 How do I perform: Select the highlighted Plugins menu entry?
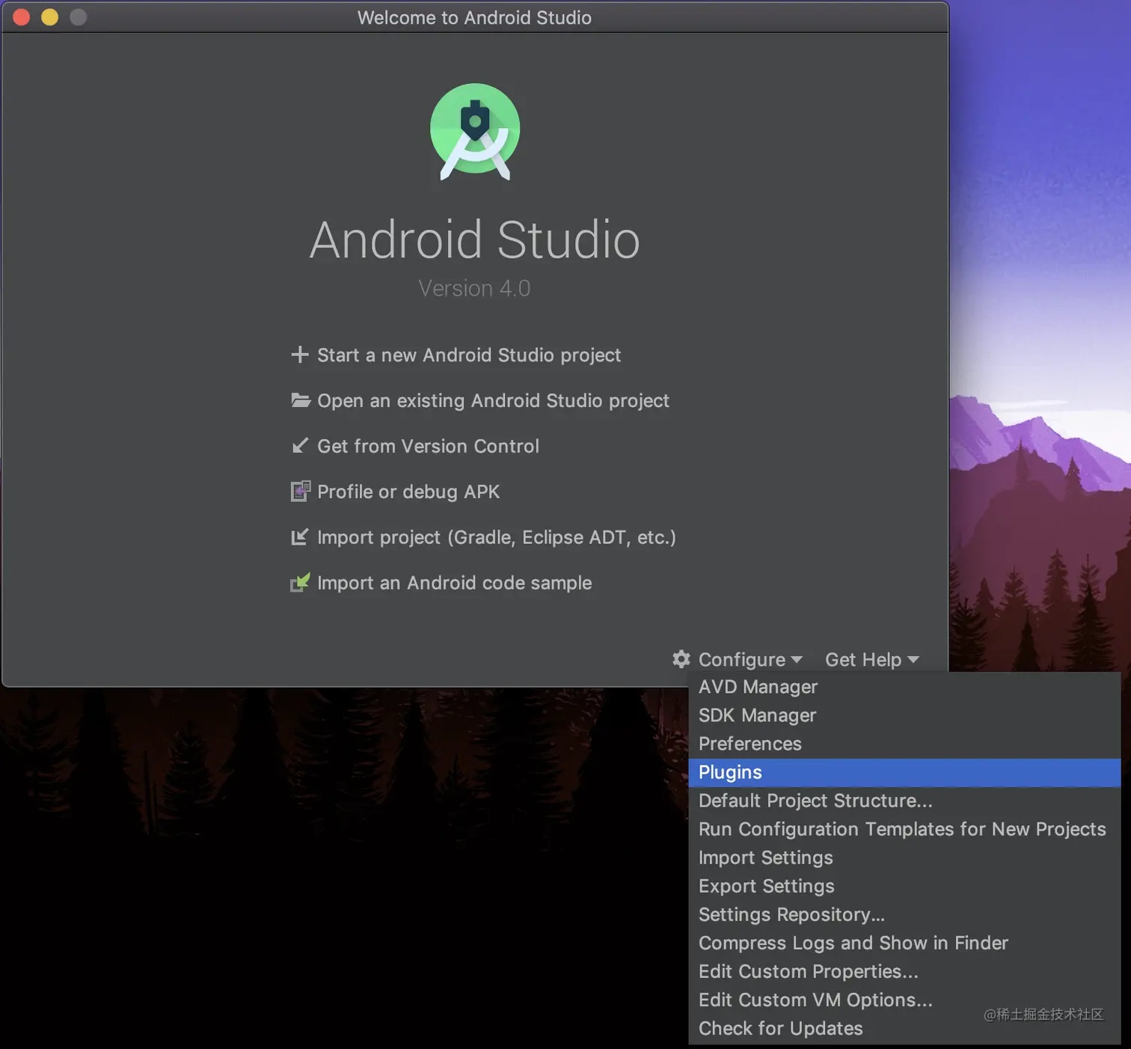[904, 772]
